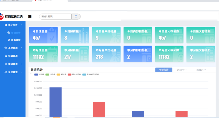
Task: Click the 1,400,000 axis label
Action: pos(38,81)
